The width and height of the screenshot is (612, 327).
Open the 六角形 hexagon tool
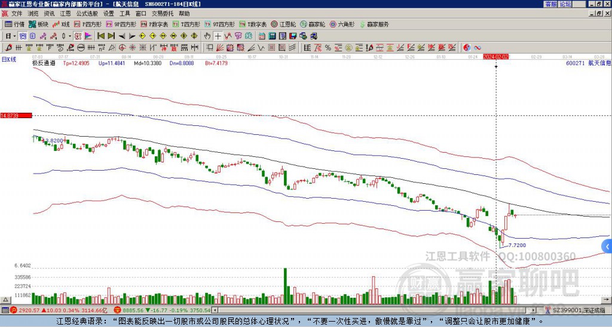click(342, 24)
